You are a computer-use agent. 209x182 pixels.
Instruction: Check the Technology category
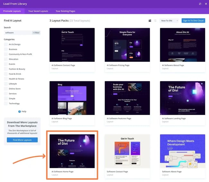click(x=6, y=103)
